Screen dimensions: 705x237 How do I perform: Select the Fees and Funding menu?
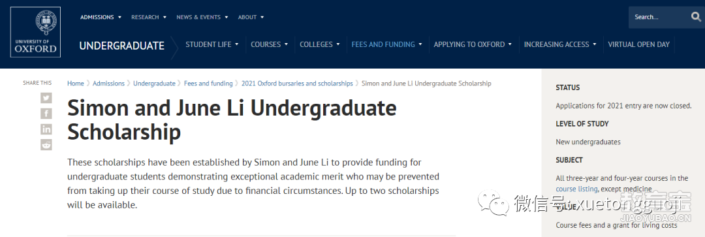tap(386, 44)
